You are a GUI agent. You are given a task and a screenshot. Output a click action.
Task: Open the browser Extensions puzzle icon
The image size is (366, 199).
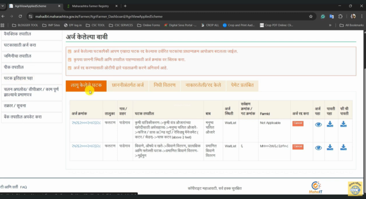click(x=340, y=16)
